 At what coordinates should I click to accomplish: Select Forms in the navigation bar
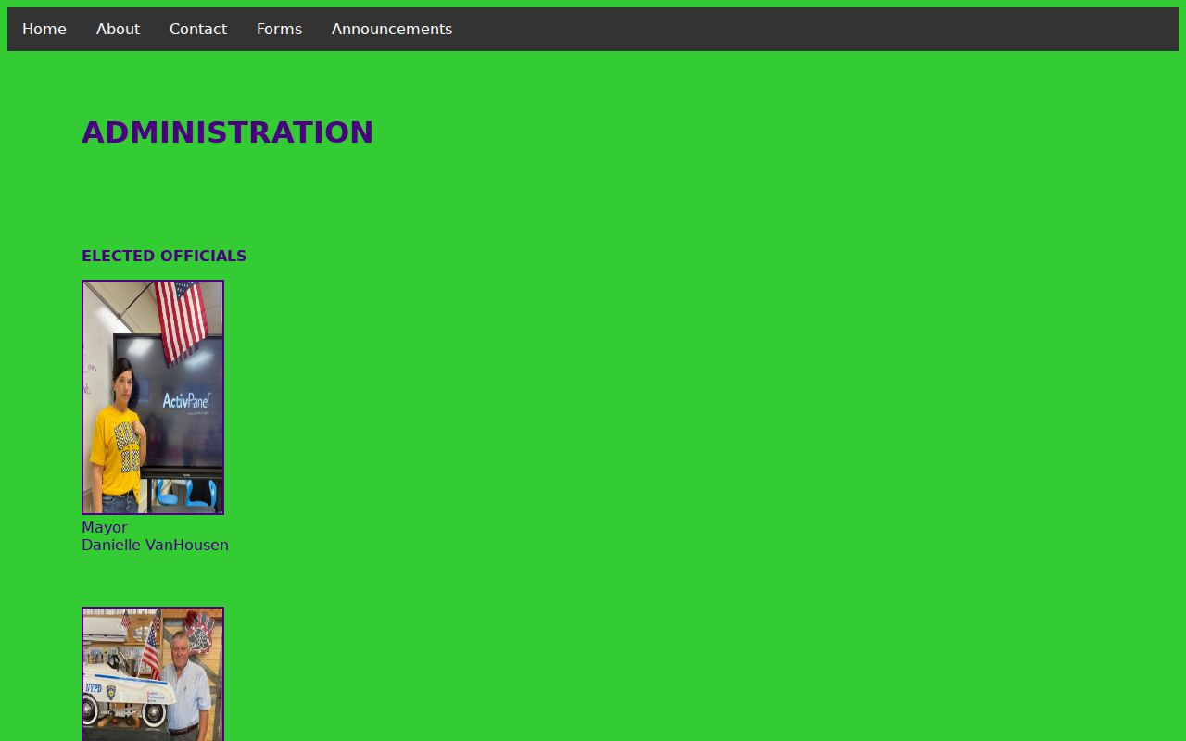click(279, 29)
